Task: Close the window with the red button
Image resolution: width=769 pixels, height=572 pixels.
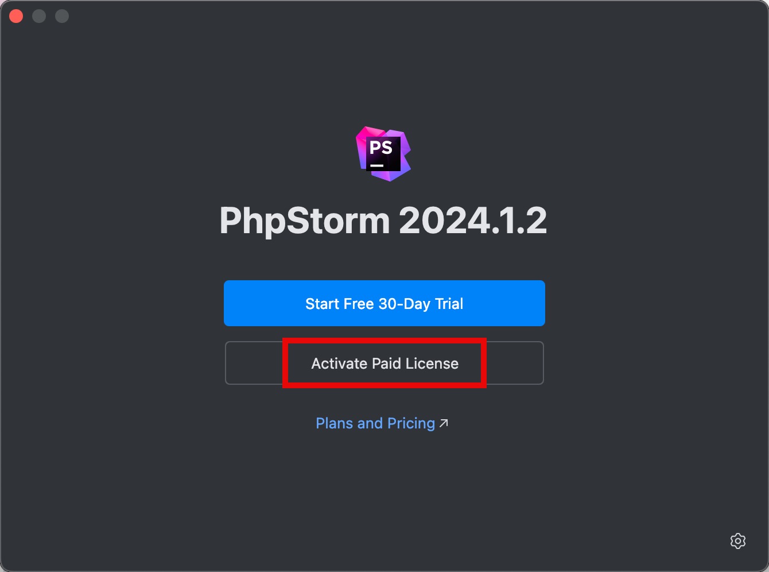Action: click(16, 16)
